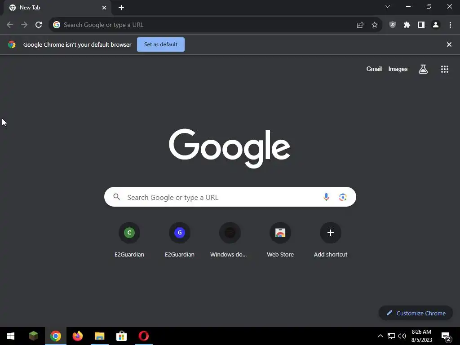Open the network status tray icon
This screenshot has height=345, width=460.
point(391,336)
